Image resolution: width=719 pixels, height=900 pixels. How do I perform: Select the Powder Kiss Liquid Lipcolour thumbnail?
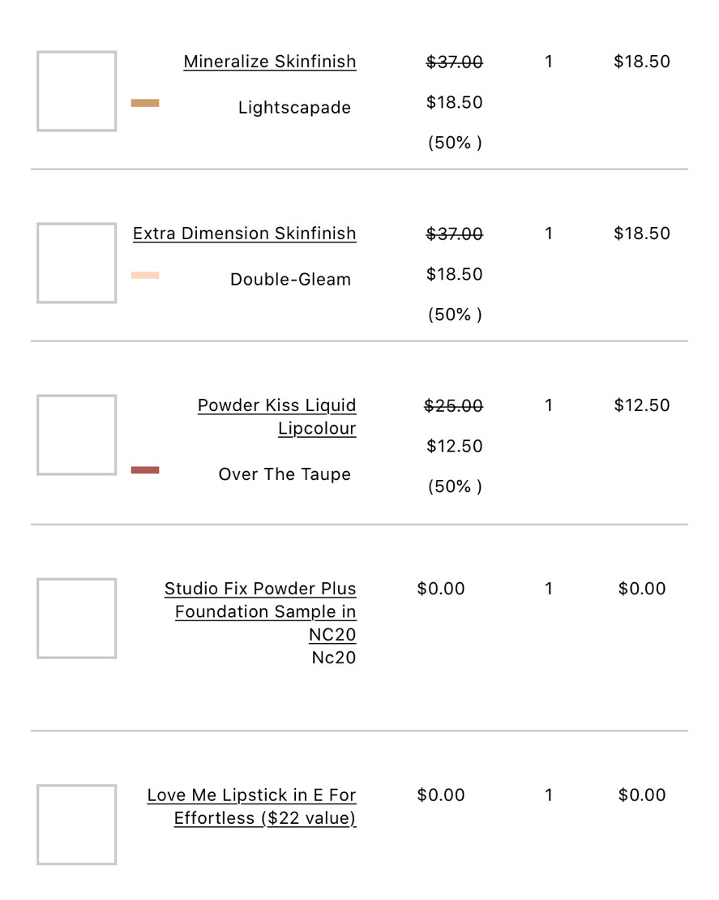coord(76,435)
